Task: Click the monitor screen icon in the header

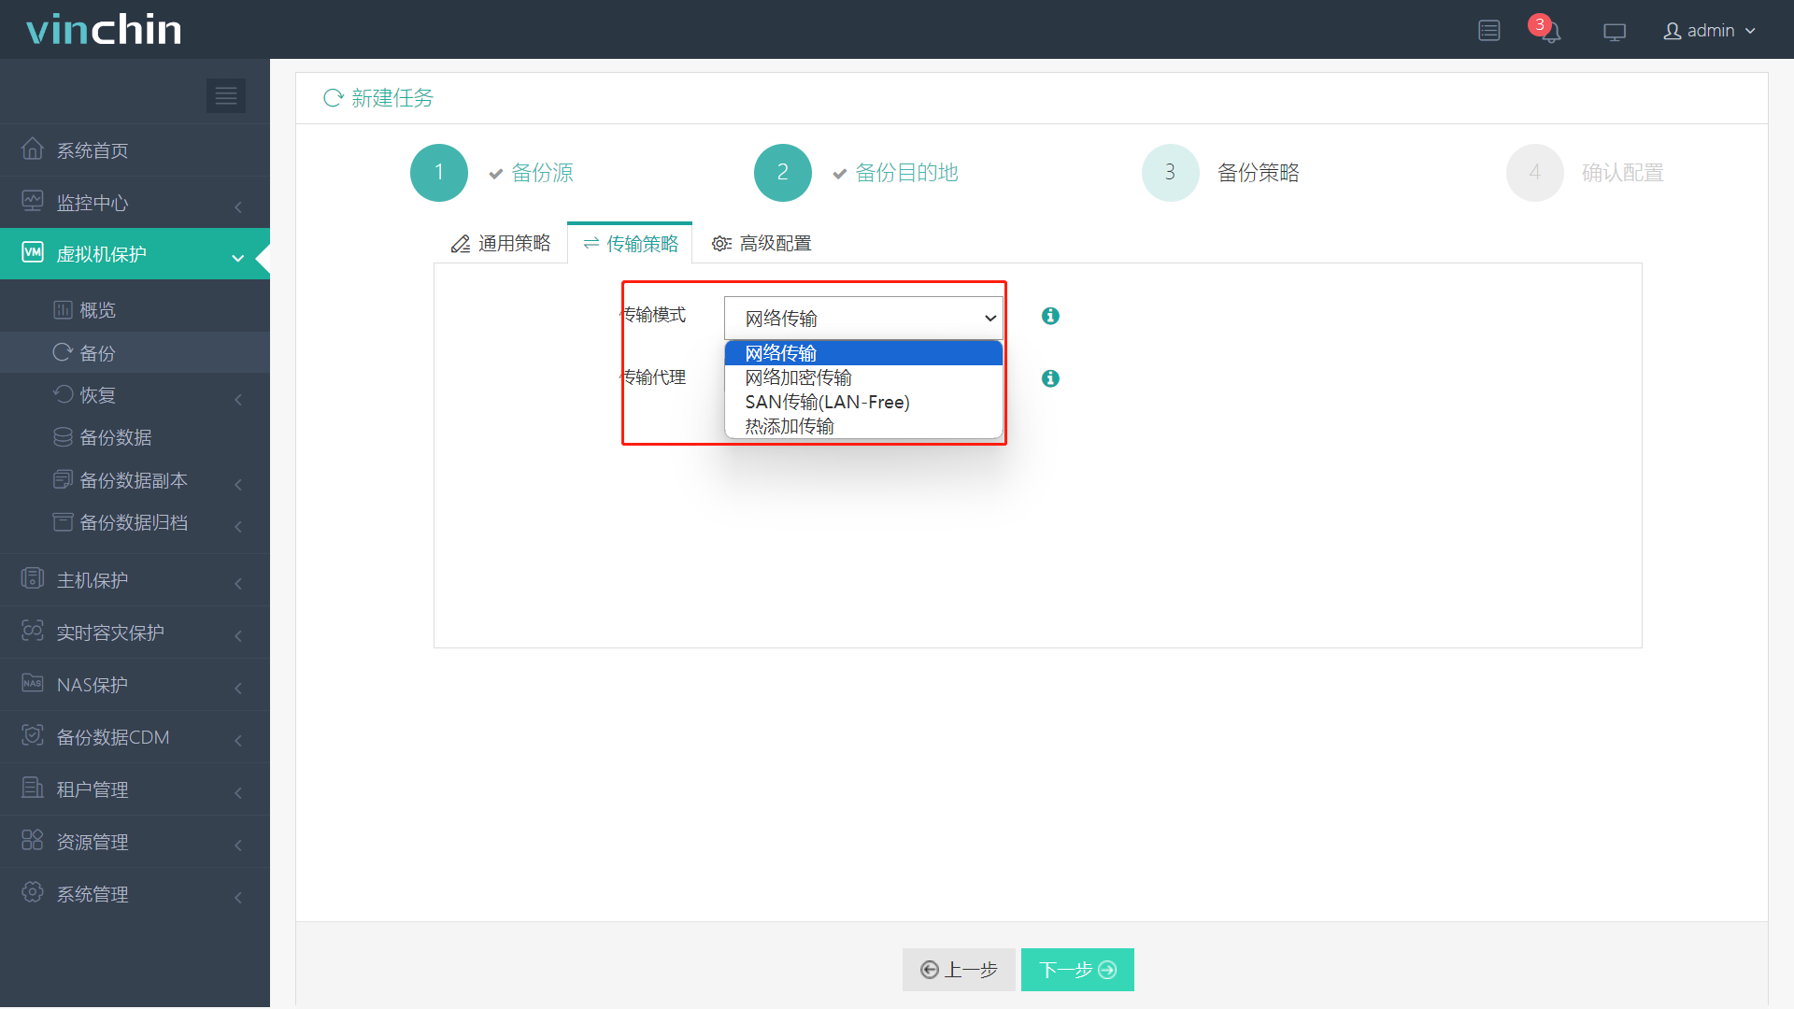Action: 1615,32
